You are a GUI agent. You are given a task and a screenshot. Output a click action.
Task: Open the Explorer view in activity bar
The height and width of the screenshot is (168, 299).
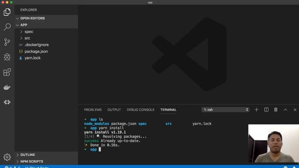click(x=7, y=12)
